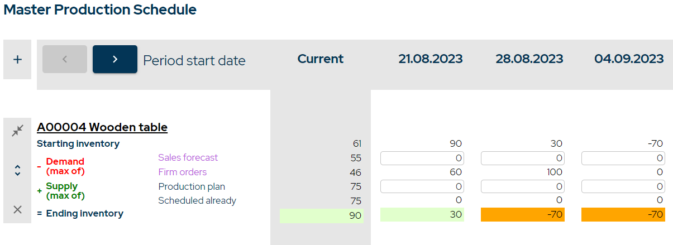Go to previous period with left arrow
The height and width of the screenshot is (245, 673).
coord(65,59)
